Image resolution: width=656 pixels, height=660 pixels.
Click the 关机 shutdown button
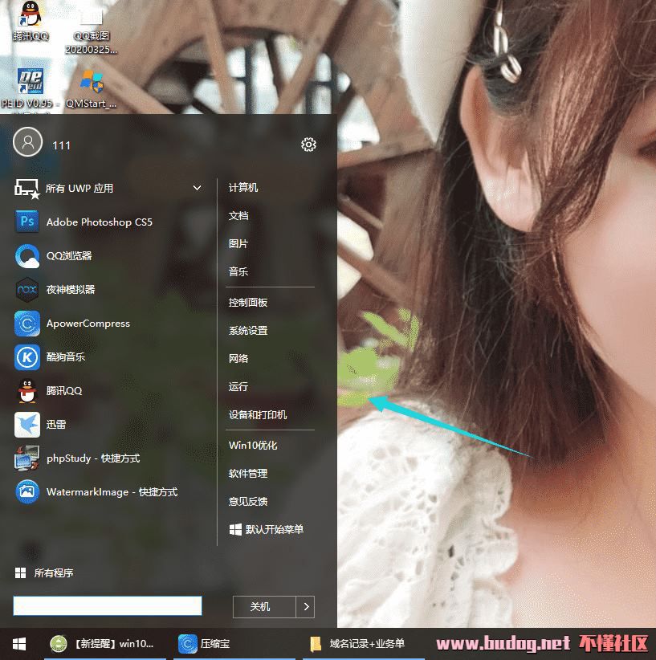pyautogui.click(x=261, y=607)
